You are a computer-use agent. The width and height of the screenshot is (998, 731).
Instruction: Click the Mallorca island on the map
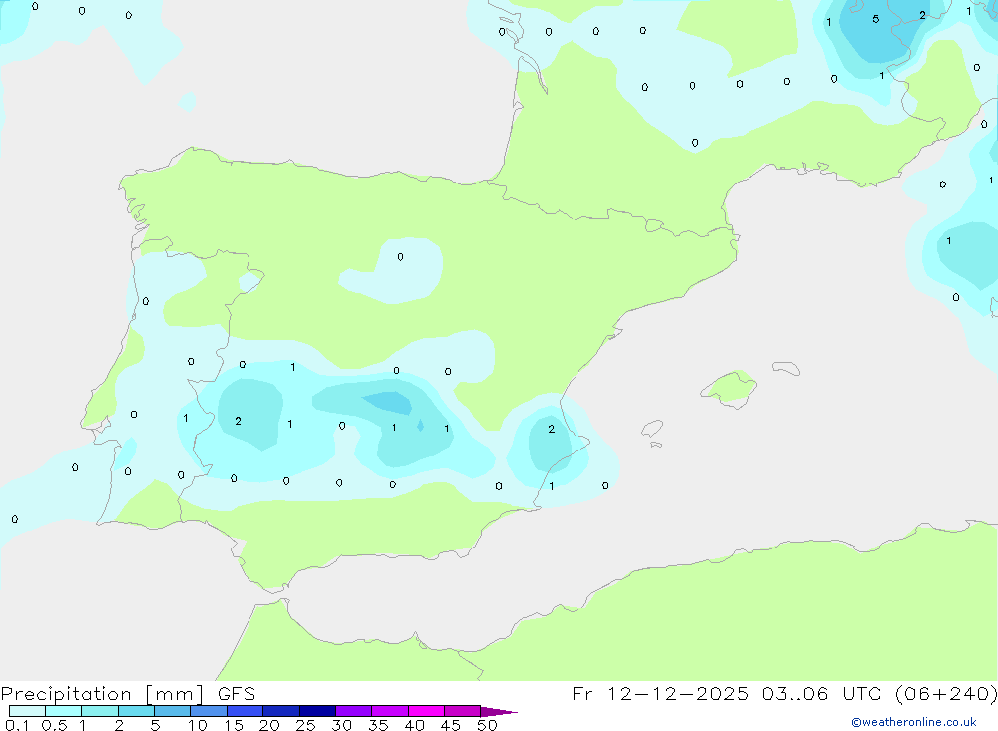click(x=729, y=388)
